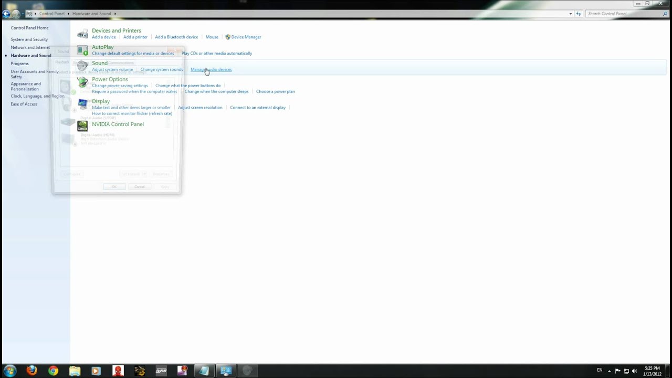Screen dimensions: 672x378
Task: Click the Device Manager shield icon
Action: pyautogui.click(x=228, y=37)
